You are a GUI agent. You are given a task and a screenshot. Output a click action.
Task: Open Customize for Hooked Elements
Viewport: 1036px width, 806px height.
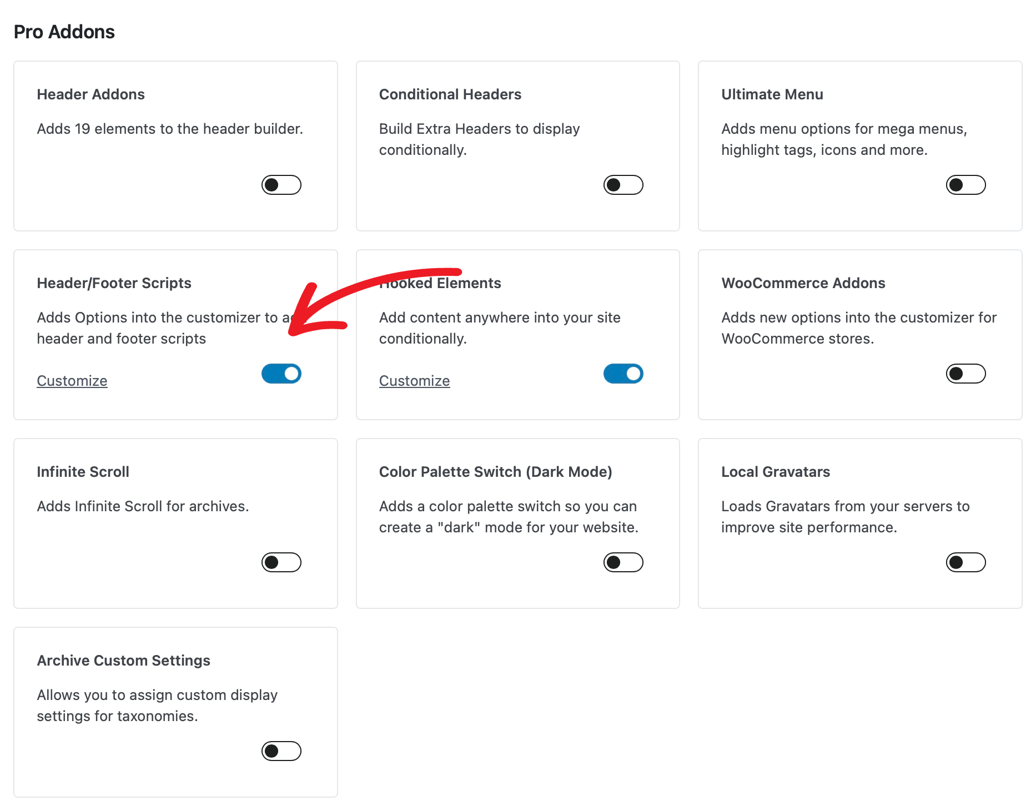414,380
